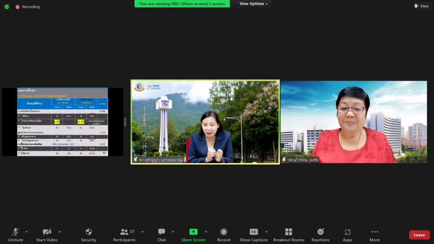The image size is (434, 244).
Task: Start Video with the camera icon
Action: pos(47,234)
